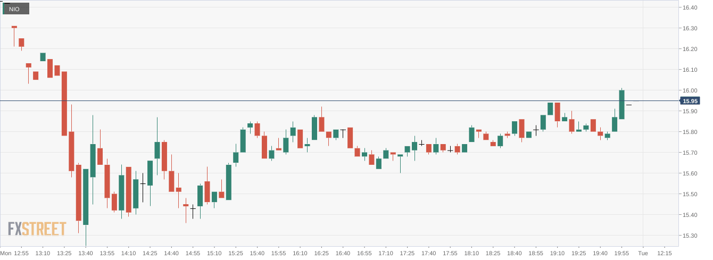Click the 16.20 price axis label
The image size is (713, 260).
(x=690, y=49)
